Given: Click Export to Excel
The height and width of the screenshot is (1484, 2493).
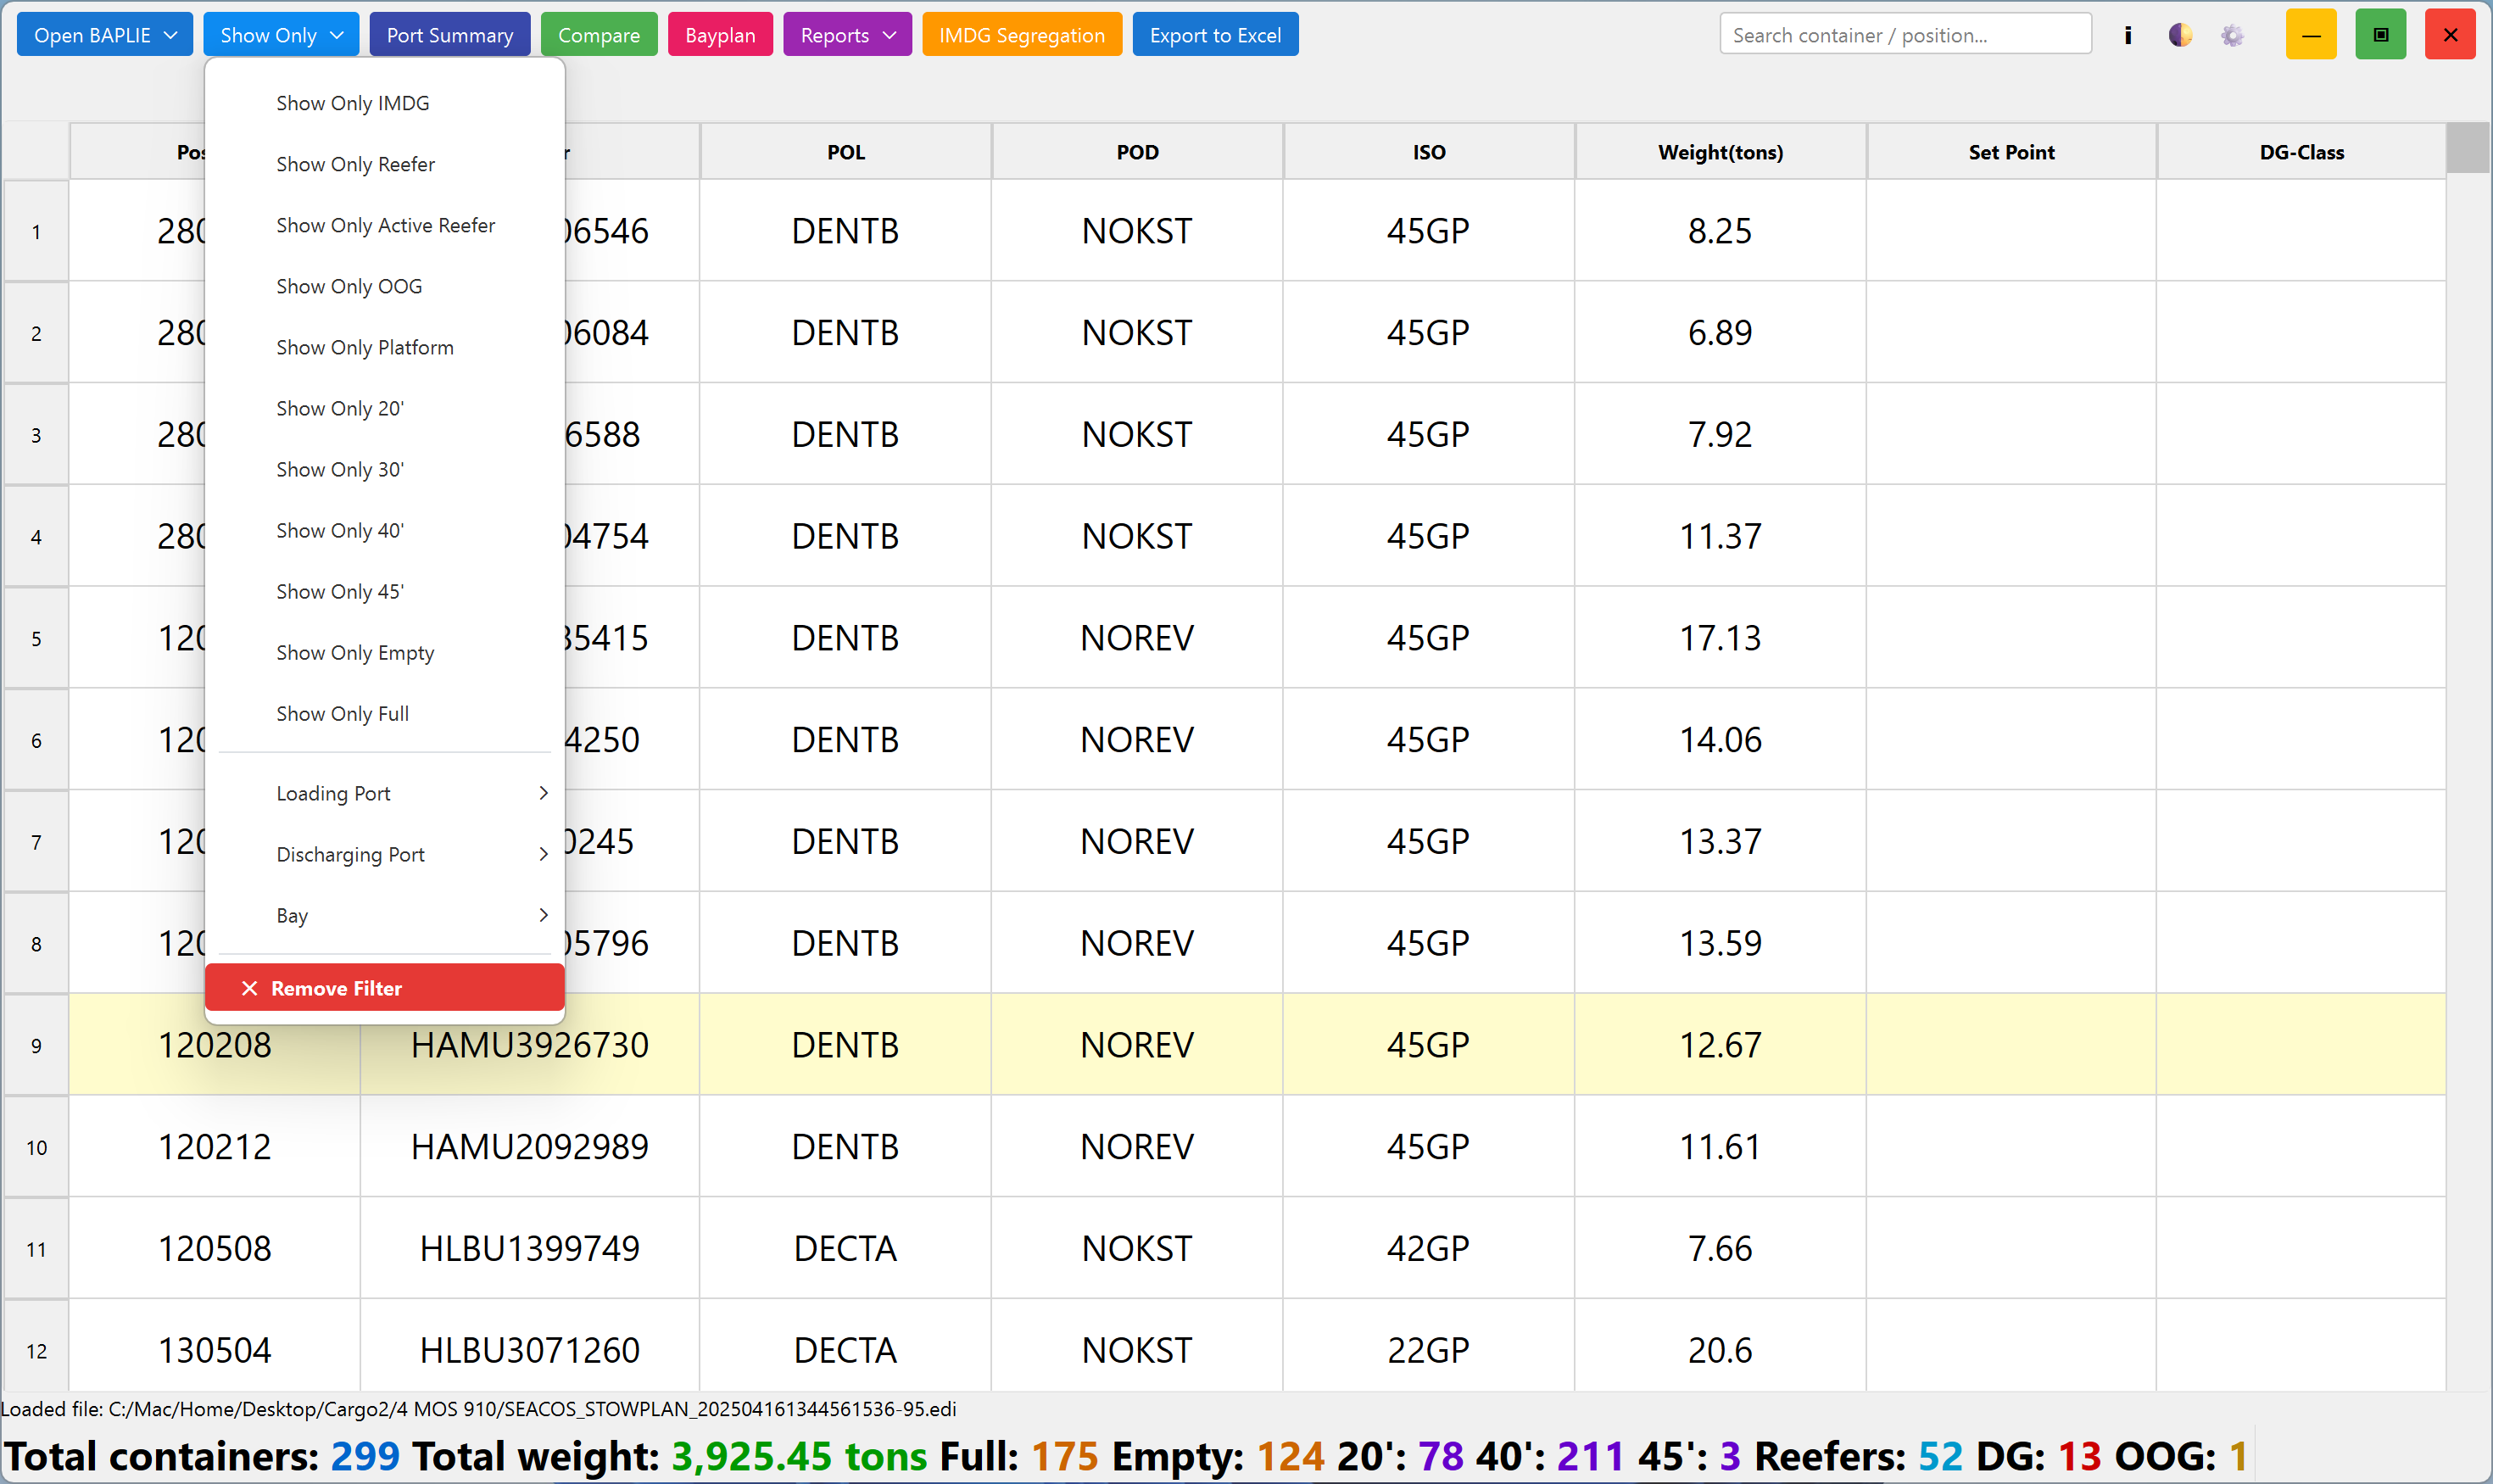Looking at the screenshot, I should tap(1215, 35).
